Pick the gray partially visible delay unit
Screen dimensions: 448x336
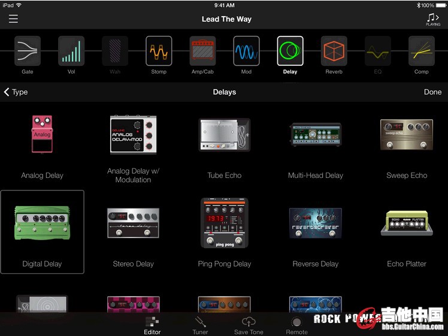pyautogui.click(x=42, y=304)
